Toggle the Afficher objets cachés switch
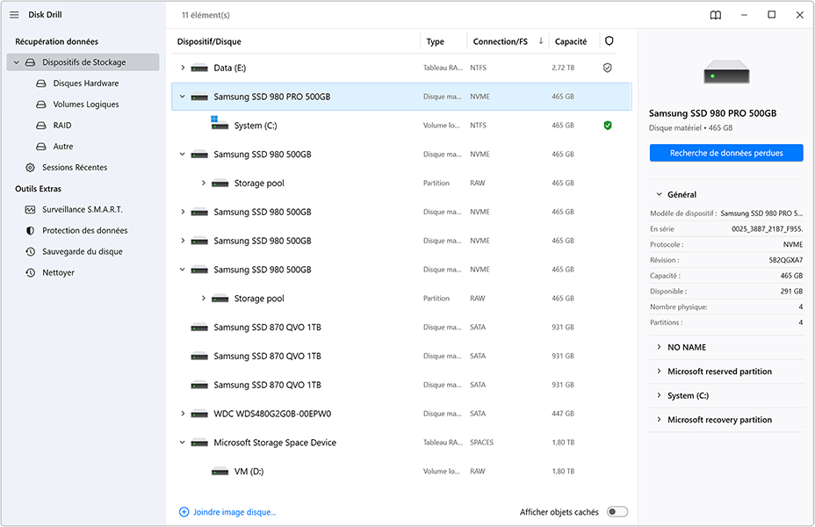Viewport: 815px width, 527px height. [x=617, y=512]
